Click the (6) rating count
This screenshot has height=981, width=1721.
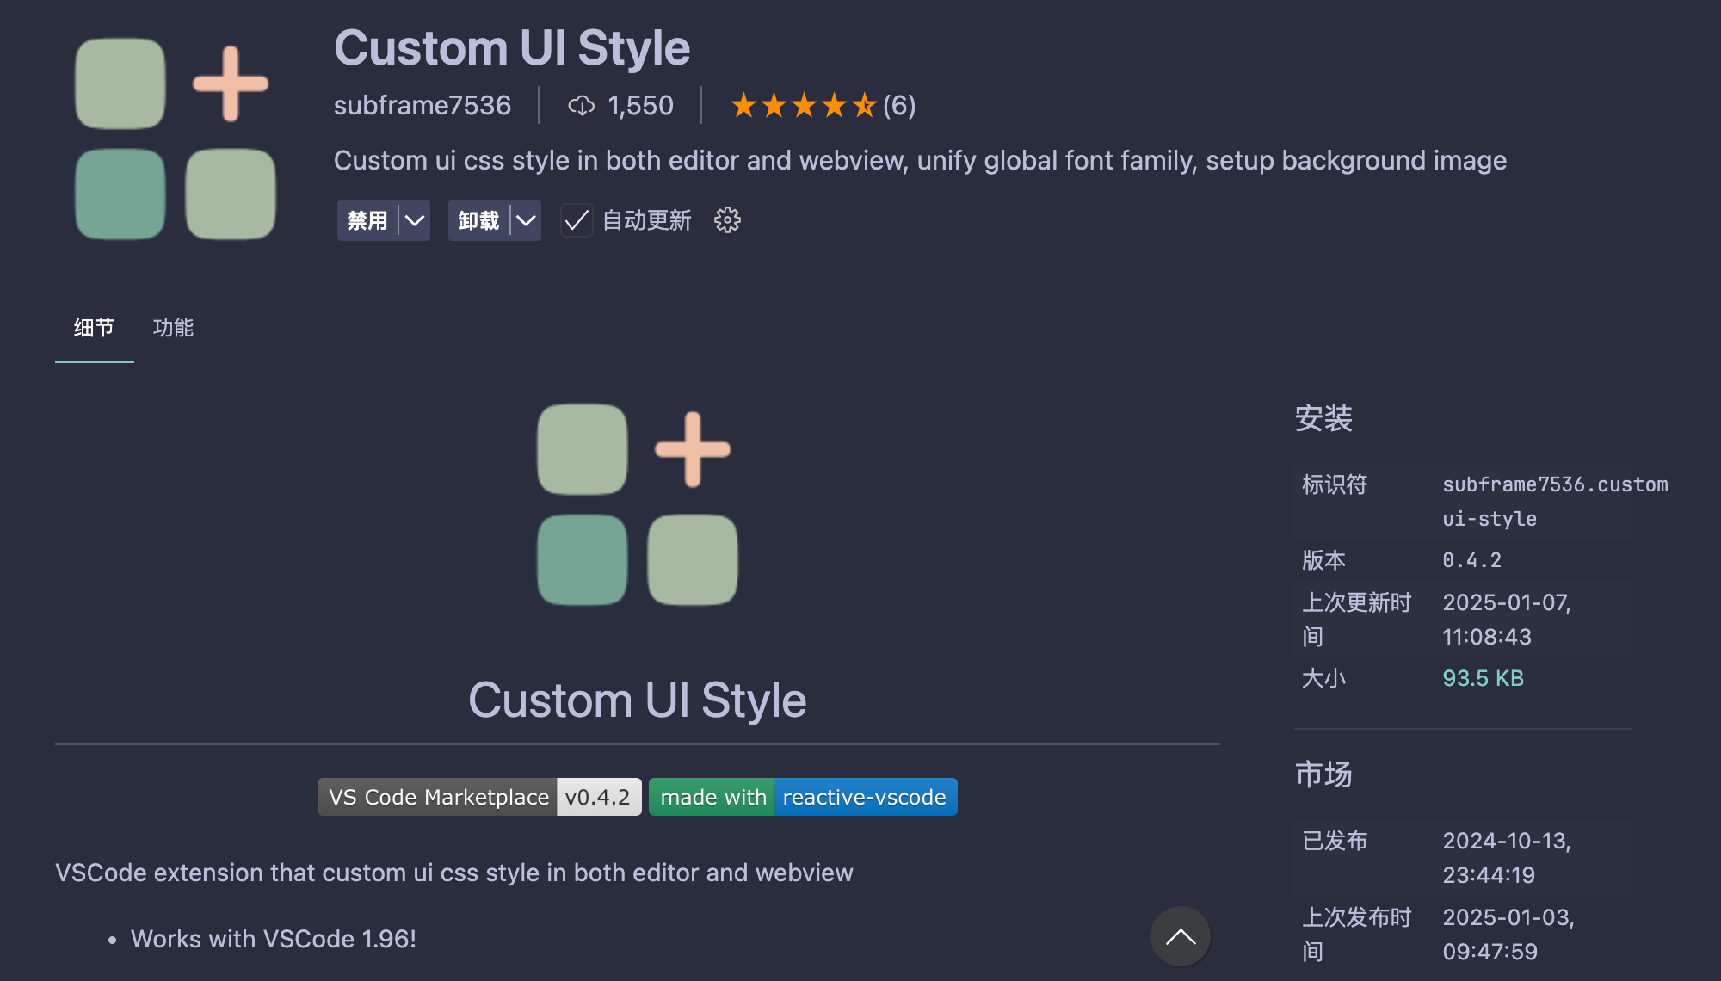tap(899, 106)
